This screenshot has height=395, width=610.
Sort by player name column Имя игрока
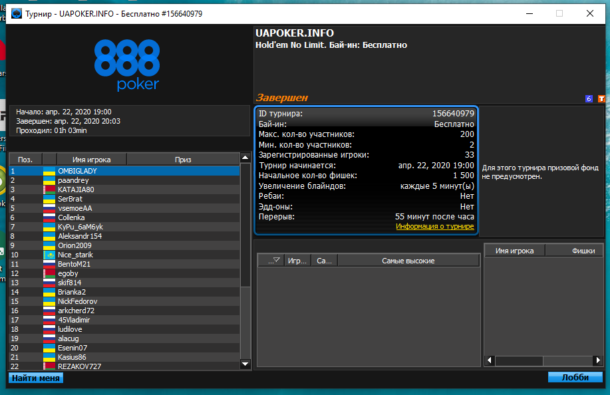[91, 160]
